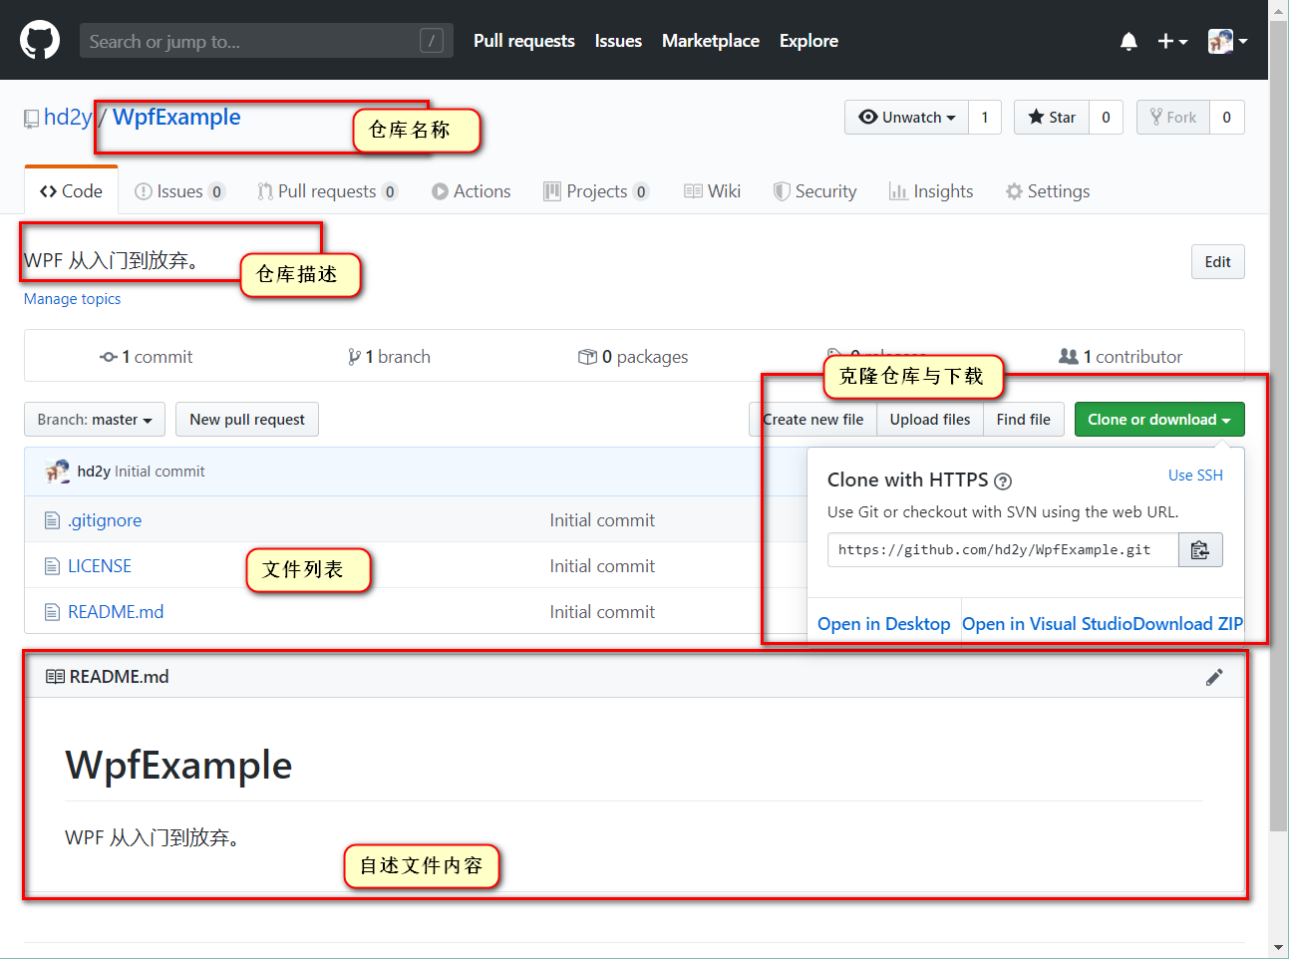The height and width of the screenshot is (959, 1289).
Task: Click the .gitignore file icon
Action: (52, 520)
